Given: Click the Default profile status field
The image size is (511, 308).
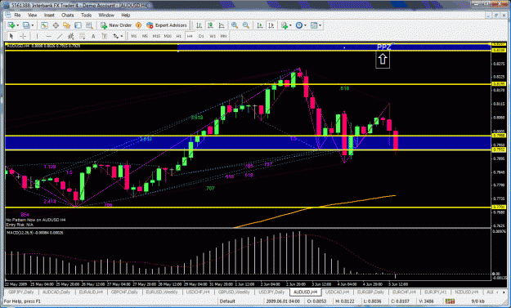Looking at the screenshot, I should (227, 301).
